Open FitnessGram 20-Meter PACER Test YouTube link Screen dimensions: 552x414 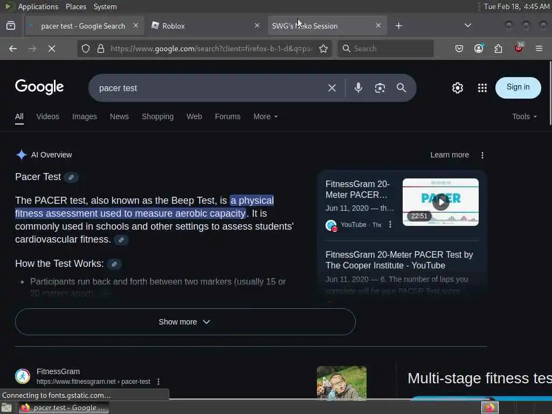click(x=399, y=260)
